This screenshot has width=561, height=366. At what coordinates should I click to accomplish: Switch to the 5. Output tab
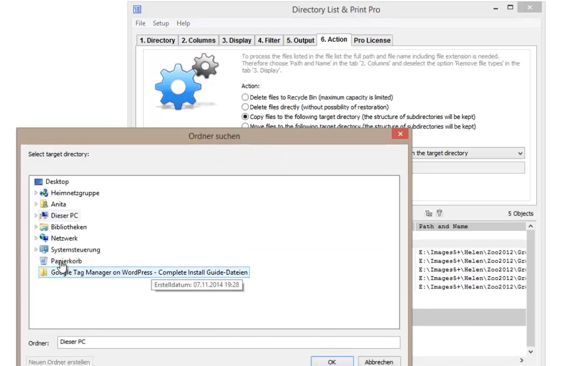300,40
